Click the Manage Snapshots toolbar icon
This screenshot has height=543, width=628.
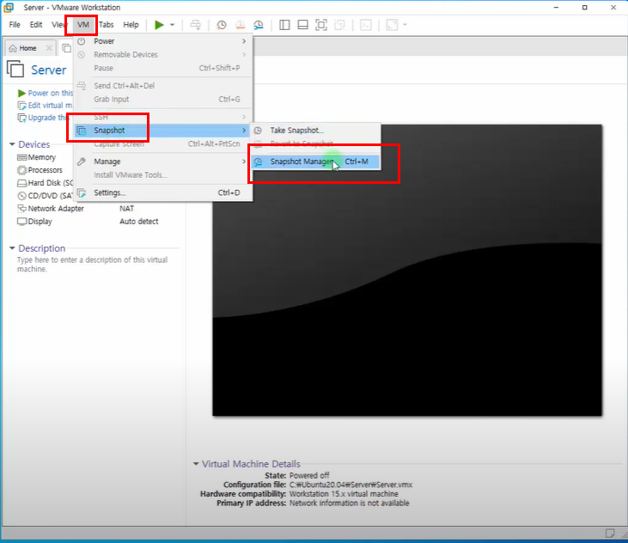click(259, 25)
